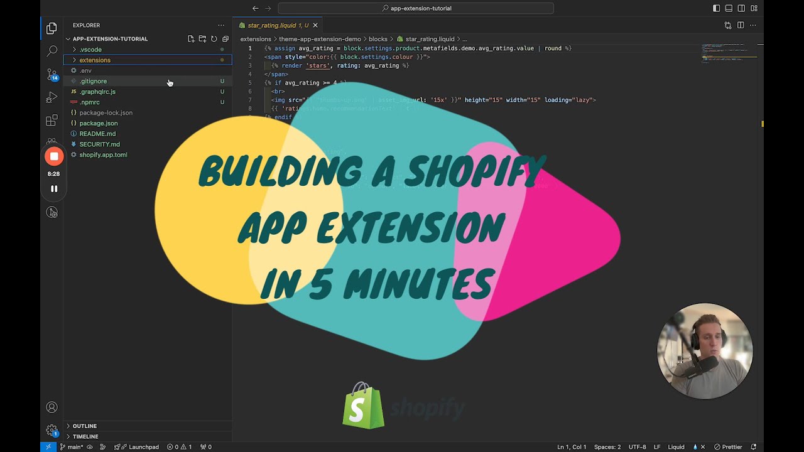Close the star_rating.liquid tab
Image resolution: width=804 pixels, height=452 pixels.
[315, 25]
